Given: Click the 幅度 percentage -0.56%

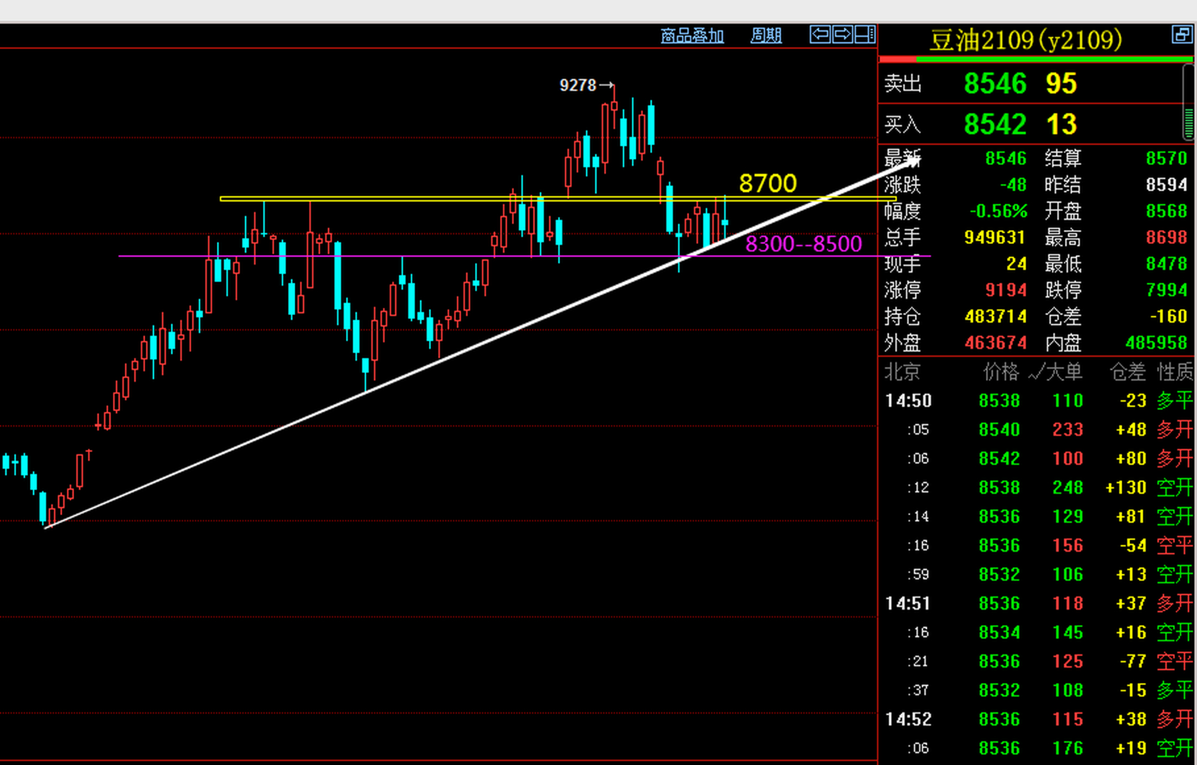Looking at the screenshot, I should [x=998, y=211].
